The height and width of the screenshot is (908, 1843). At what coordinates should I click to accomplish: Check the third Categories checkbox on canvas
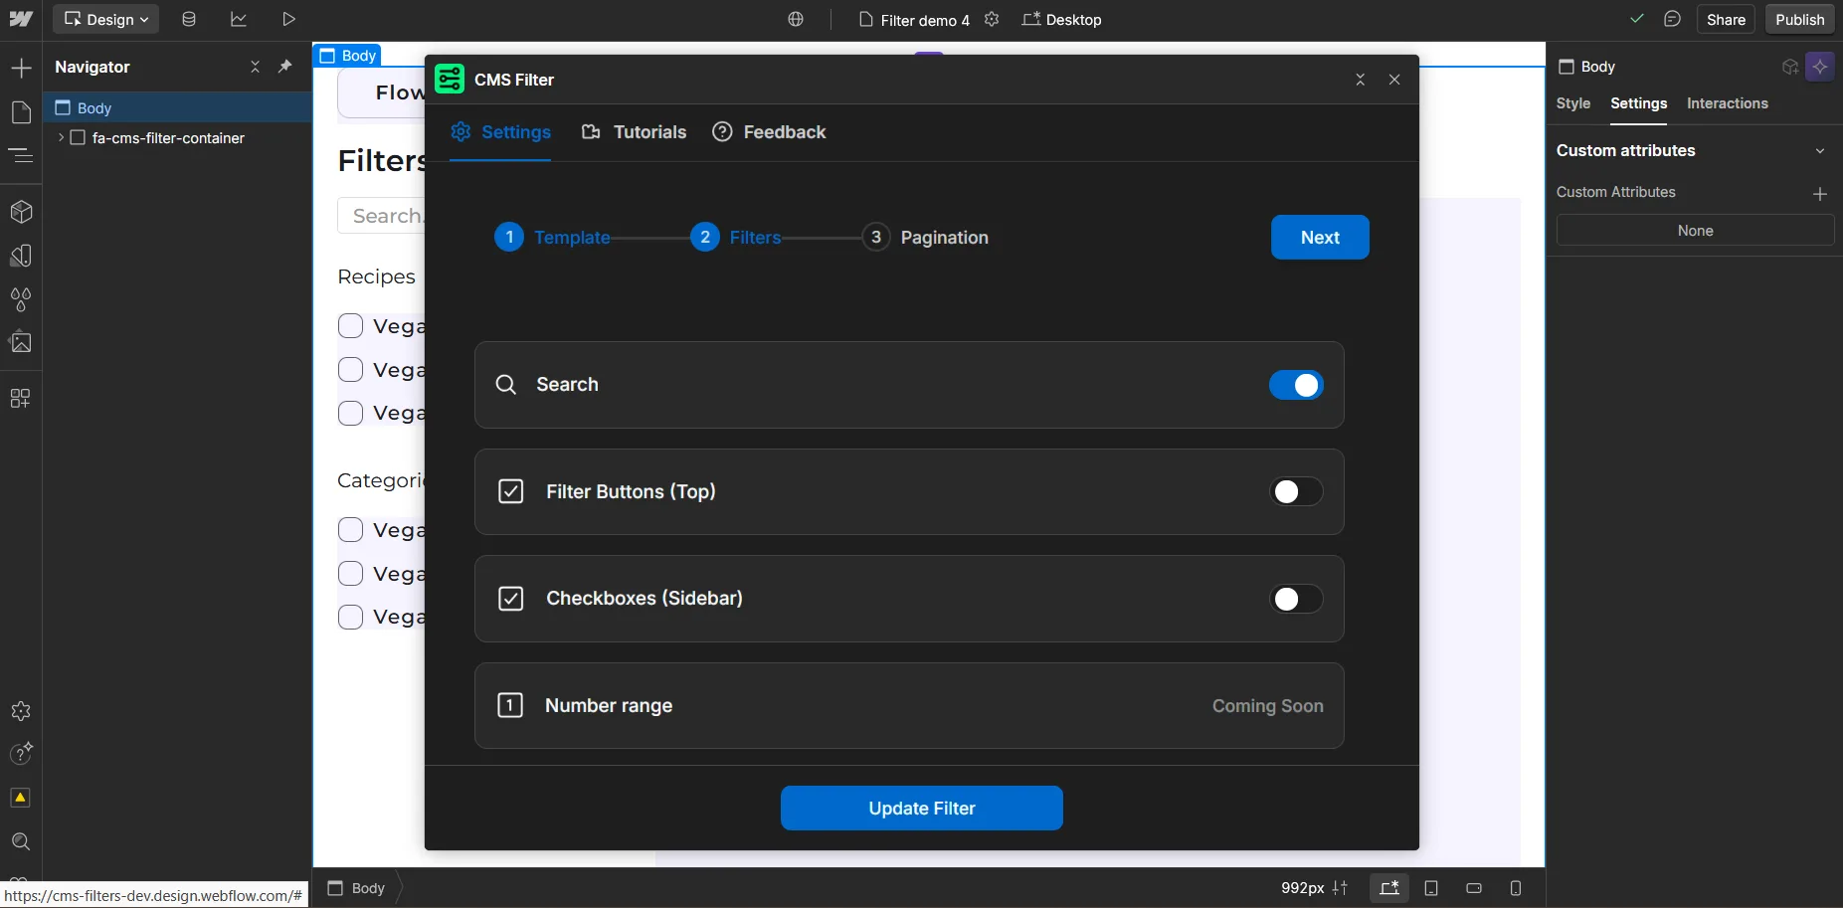point(350,617)
